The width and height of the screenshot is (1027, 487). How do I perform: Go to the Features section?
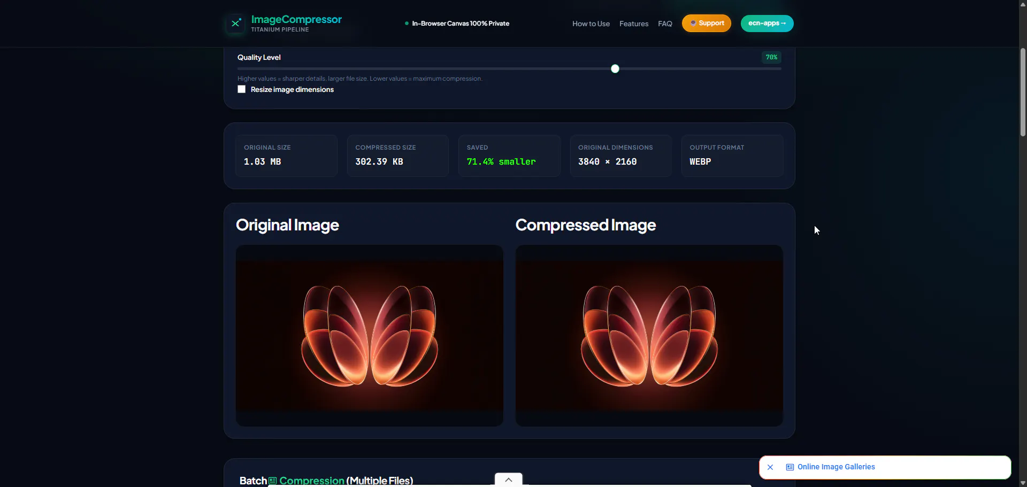634,24
